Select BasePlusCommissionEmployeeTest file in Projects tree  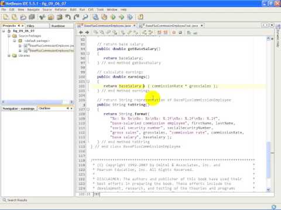coord(51,51)
